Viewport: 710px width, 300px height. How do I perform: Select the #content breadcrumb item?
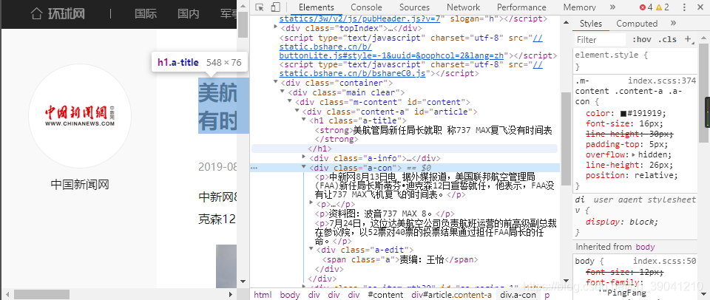tap(385, 295)
